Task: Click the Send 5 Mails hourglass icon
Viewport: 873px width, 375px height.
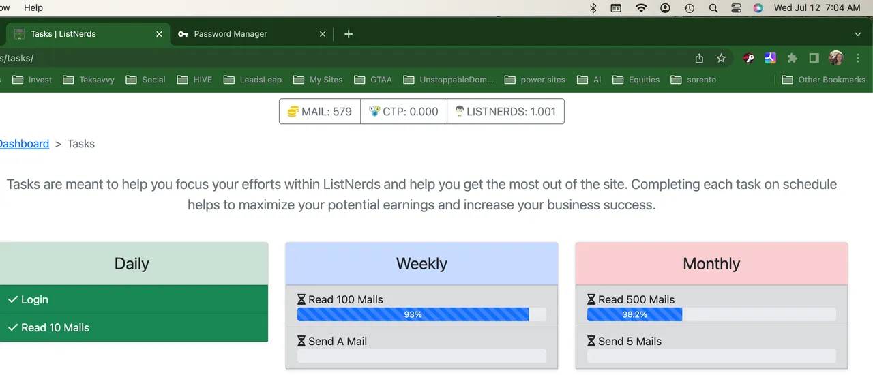Action: coord(591,341)
